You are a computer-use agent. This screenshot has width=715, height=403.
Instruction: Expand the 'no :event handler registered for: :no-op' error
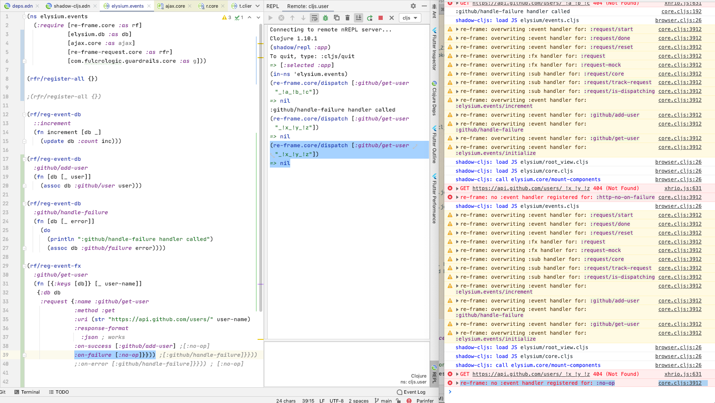tap(457, 383)
